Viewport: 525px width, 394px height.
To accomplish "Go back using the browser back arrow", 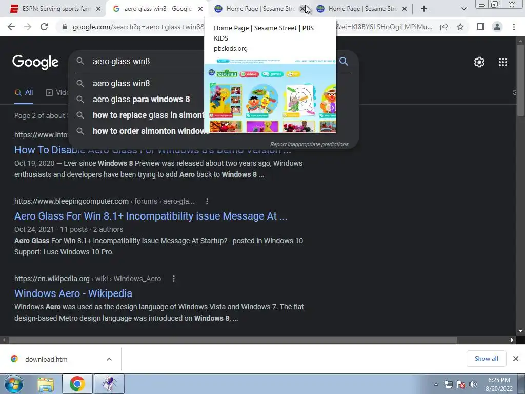I will pyautogui.click(x=11, y=27).
